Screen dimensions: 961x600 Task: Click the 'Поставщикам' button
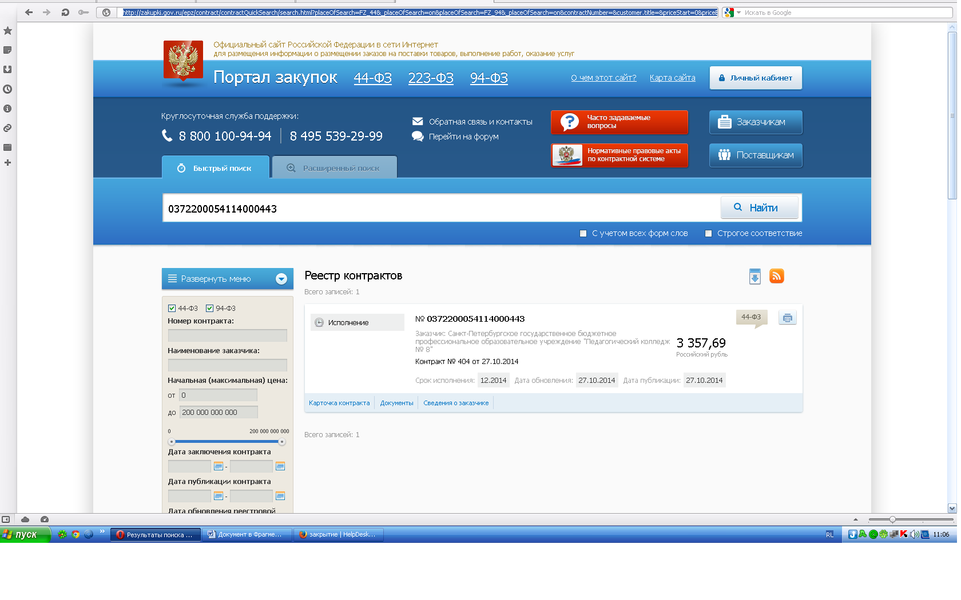[x=756, y=155]
